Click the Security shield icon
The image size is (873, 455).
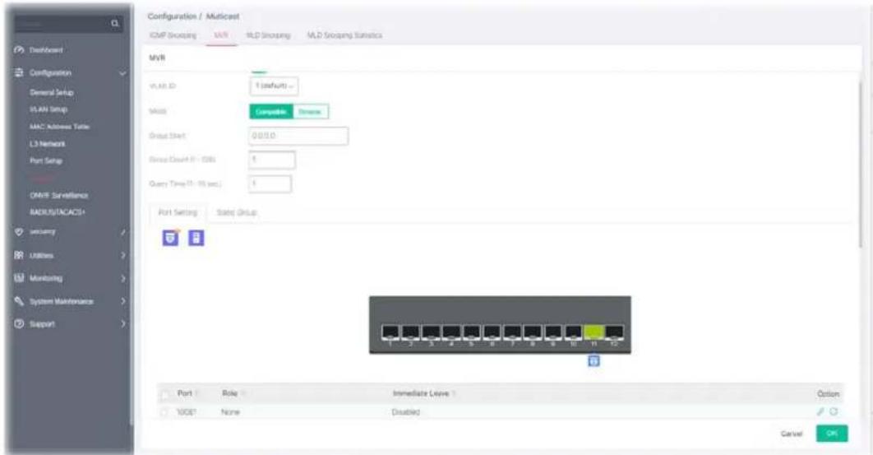pos(19,231)
